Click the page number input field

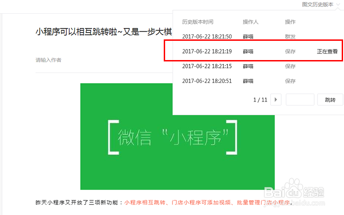(300, 100)
